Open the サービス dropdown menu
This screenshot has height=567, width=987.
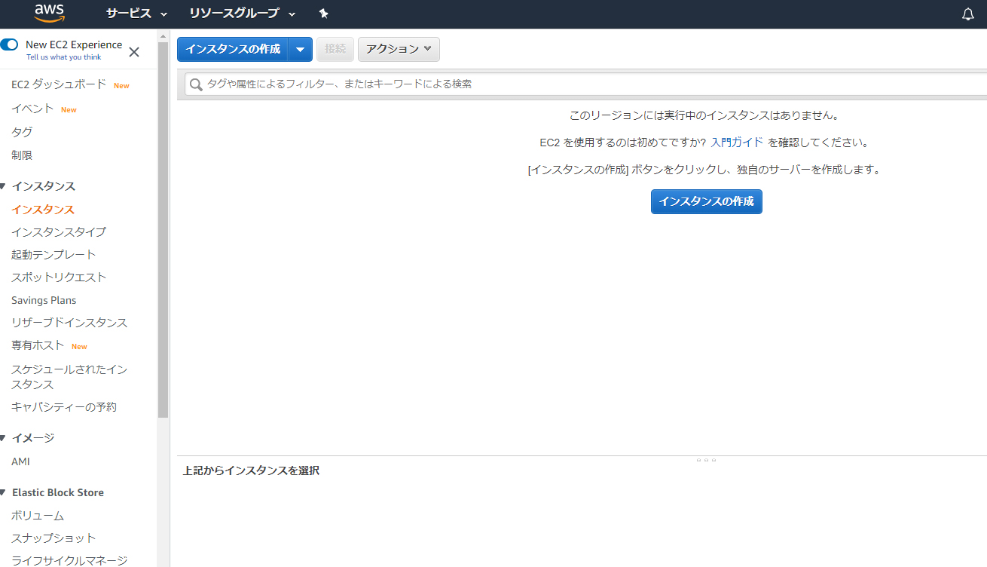[x=136, y=14]
